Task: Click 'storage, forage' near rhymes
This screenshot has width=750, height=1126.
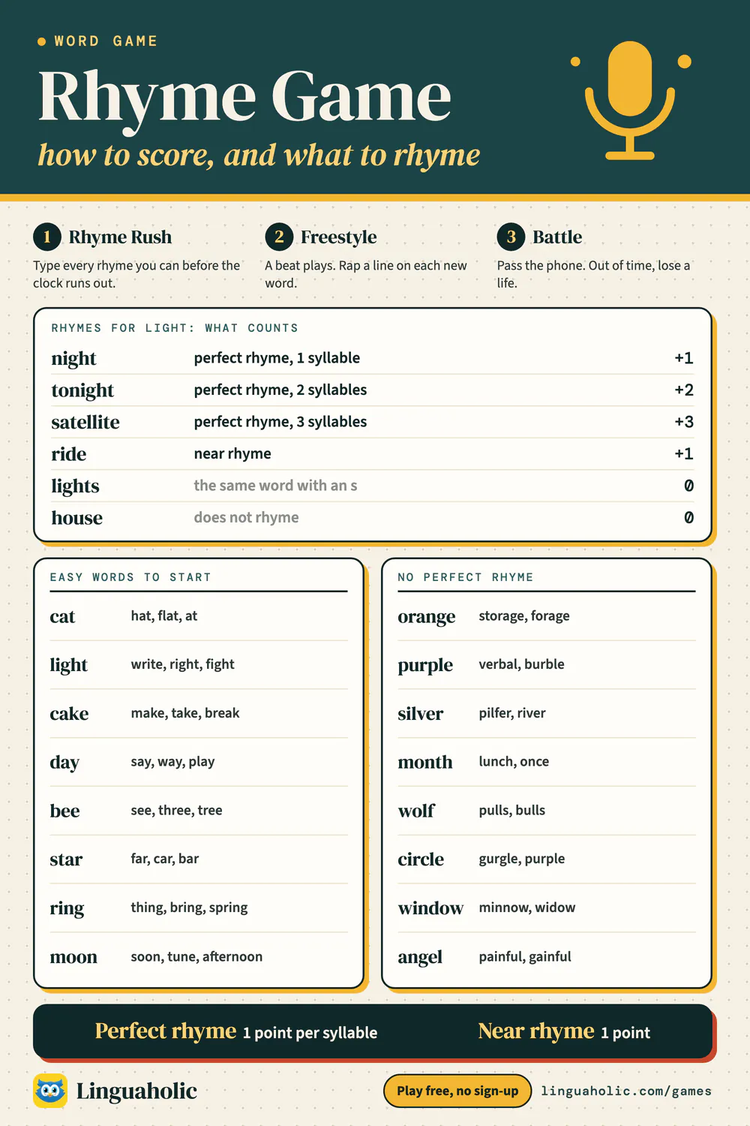Action: tap(524, 616)
